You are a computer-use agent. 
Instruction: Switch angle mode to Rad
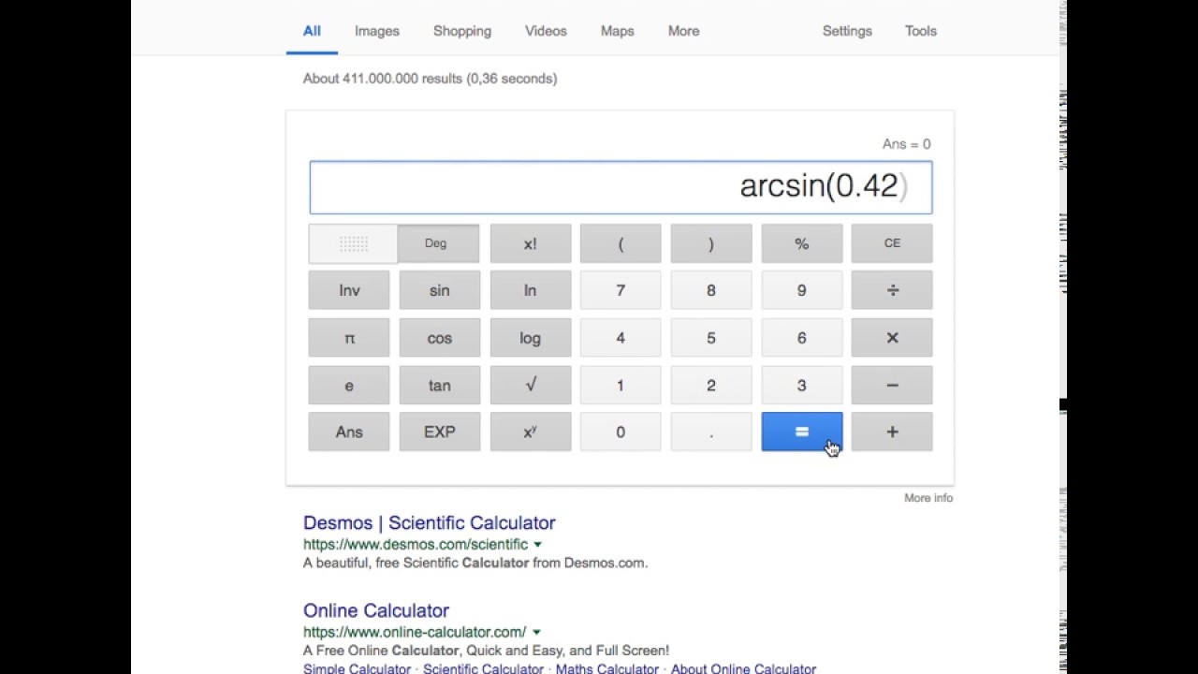tap(353, 243)
